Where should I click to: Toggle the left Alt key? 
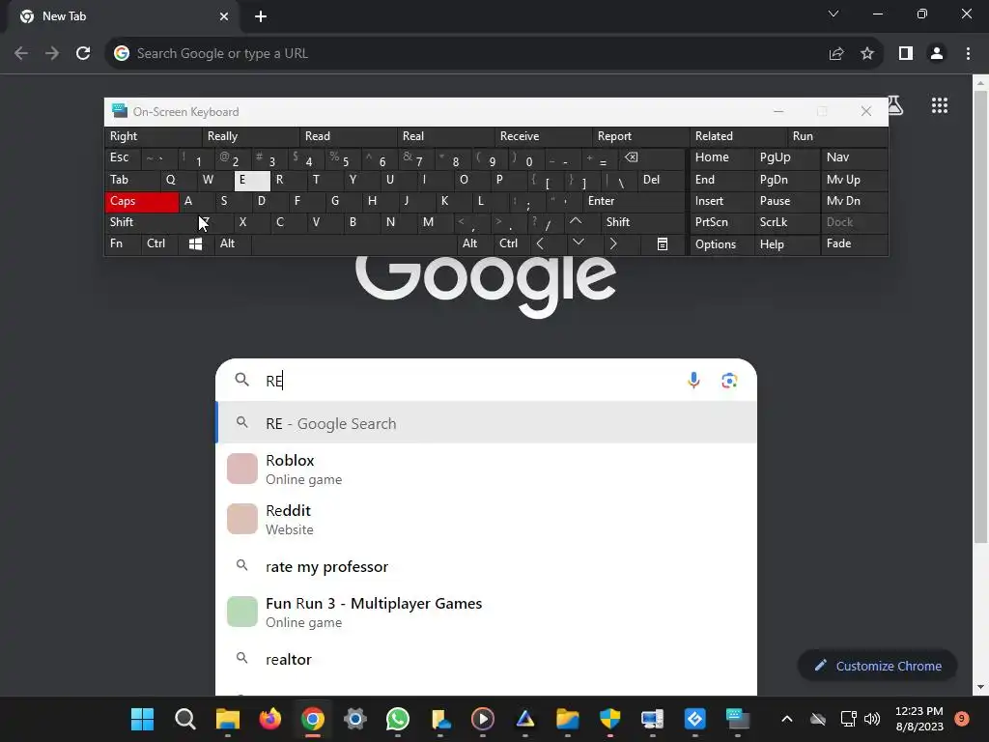coord(232,243)
